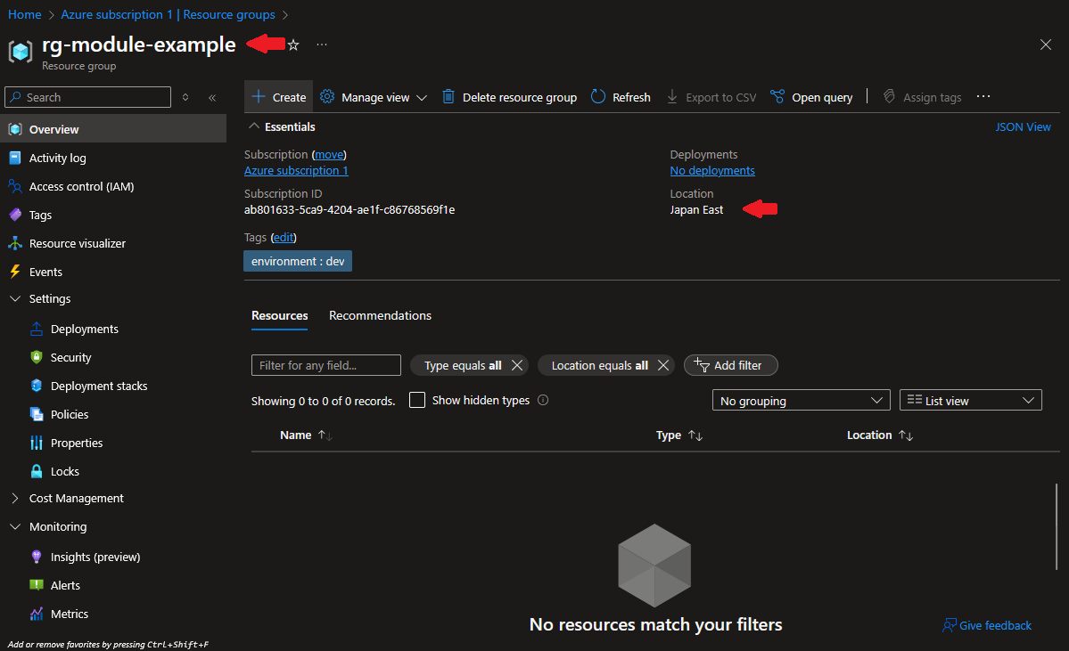Viewport: 1069px width, 651px height.
Task: Toggle sidebar expand/collapse all arrows
Action: 185,97
